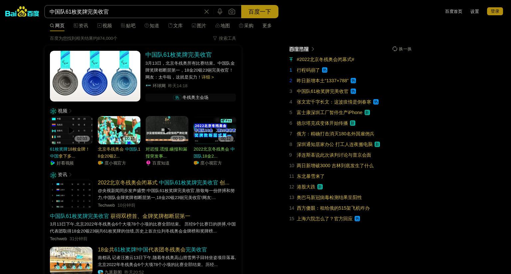Click the snowflake icon beside 资讯 section
Screen dimensions: 511x274
click(53, 175)
